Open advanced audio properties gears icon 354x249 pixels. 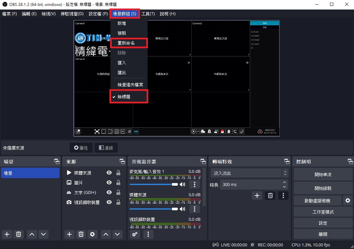click(135, 234)
